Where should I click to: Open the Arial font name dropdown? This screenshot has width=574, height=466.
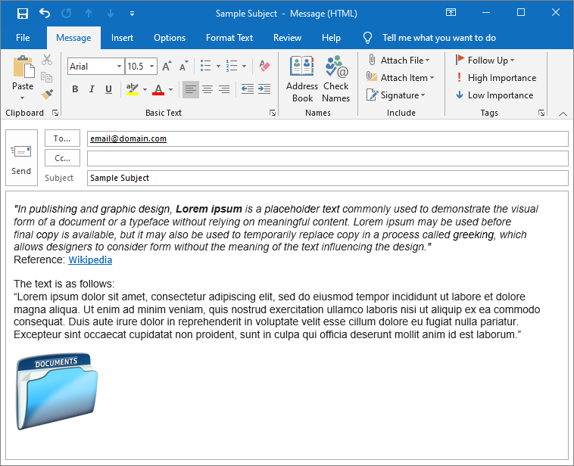(x=119, y=67)
